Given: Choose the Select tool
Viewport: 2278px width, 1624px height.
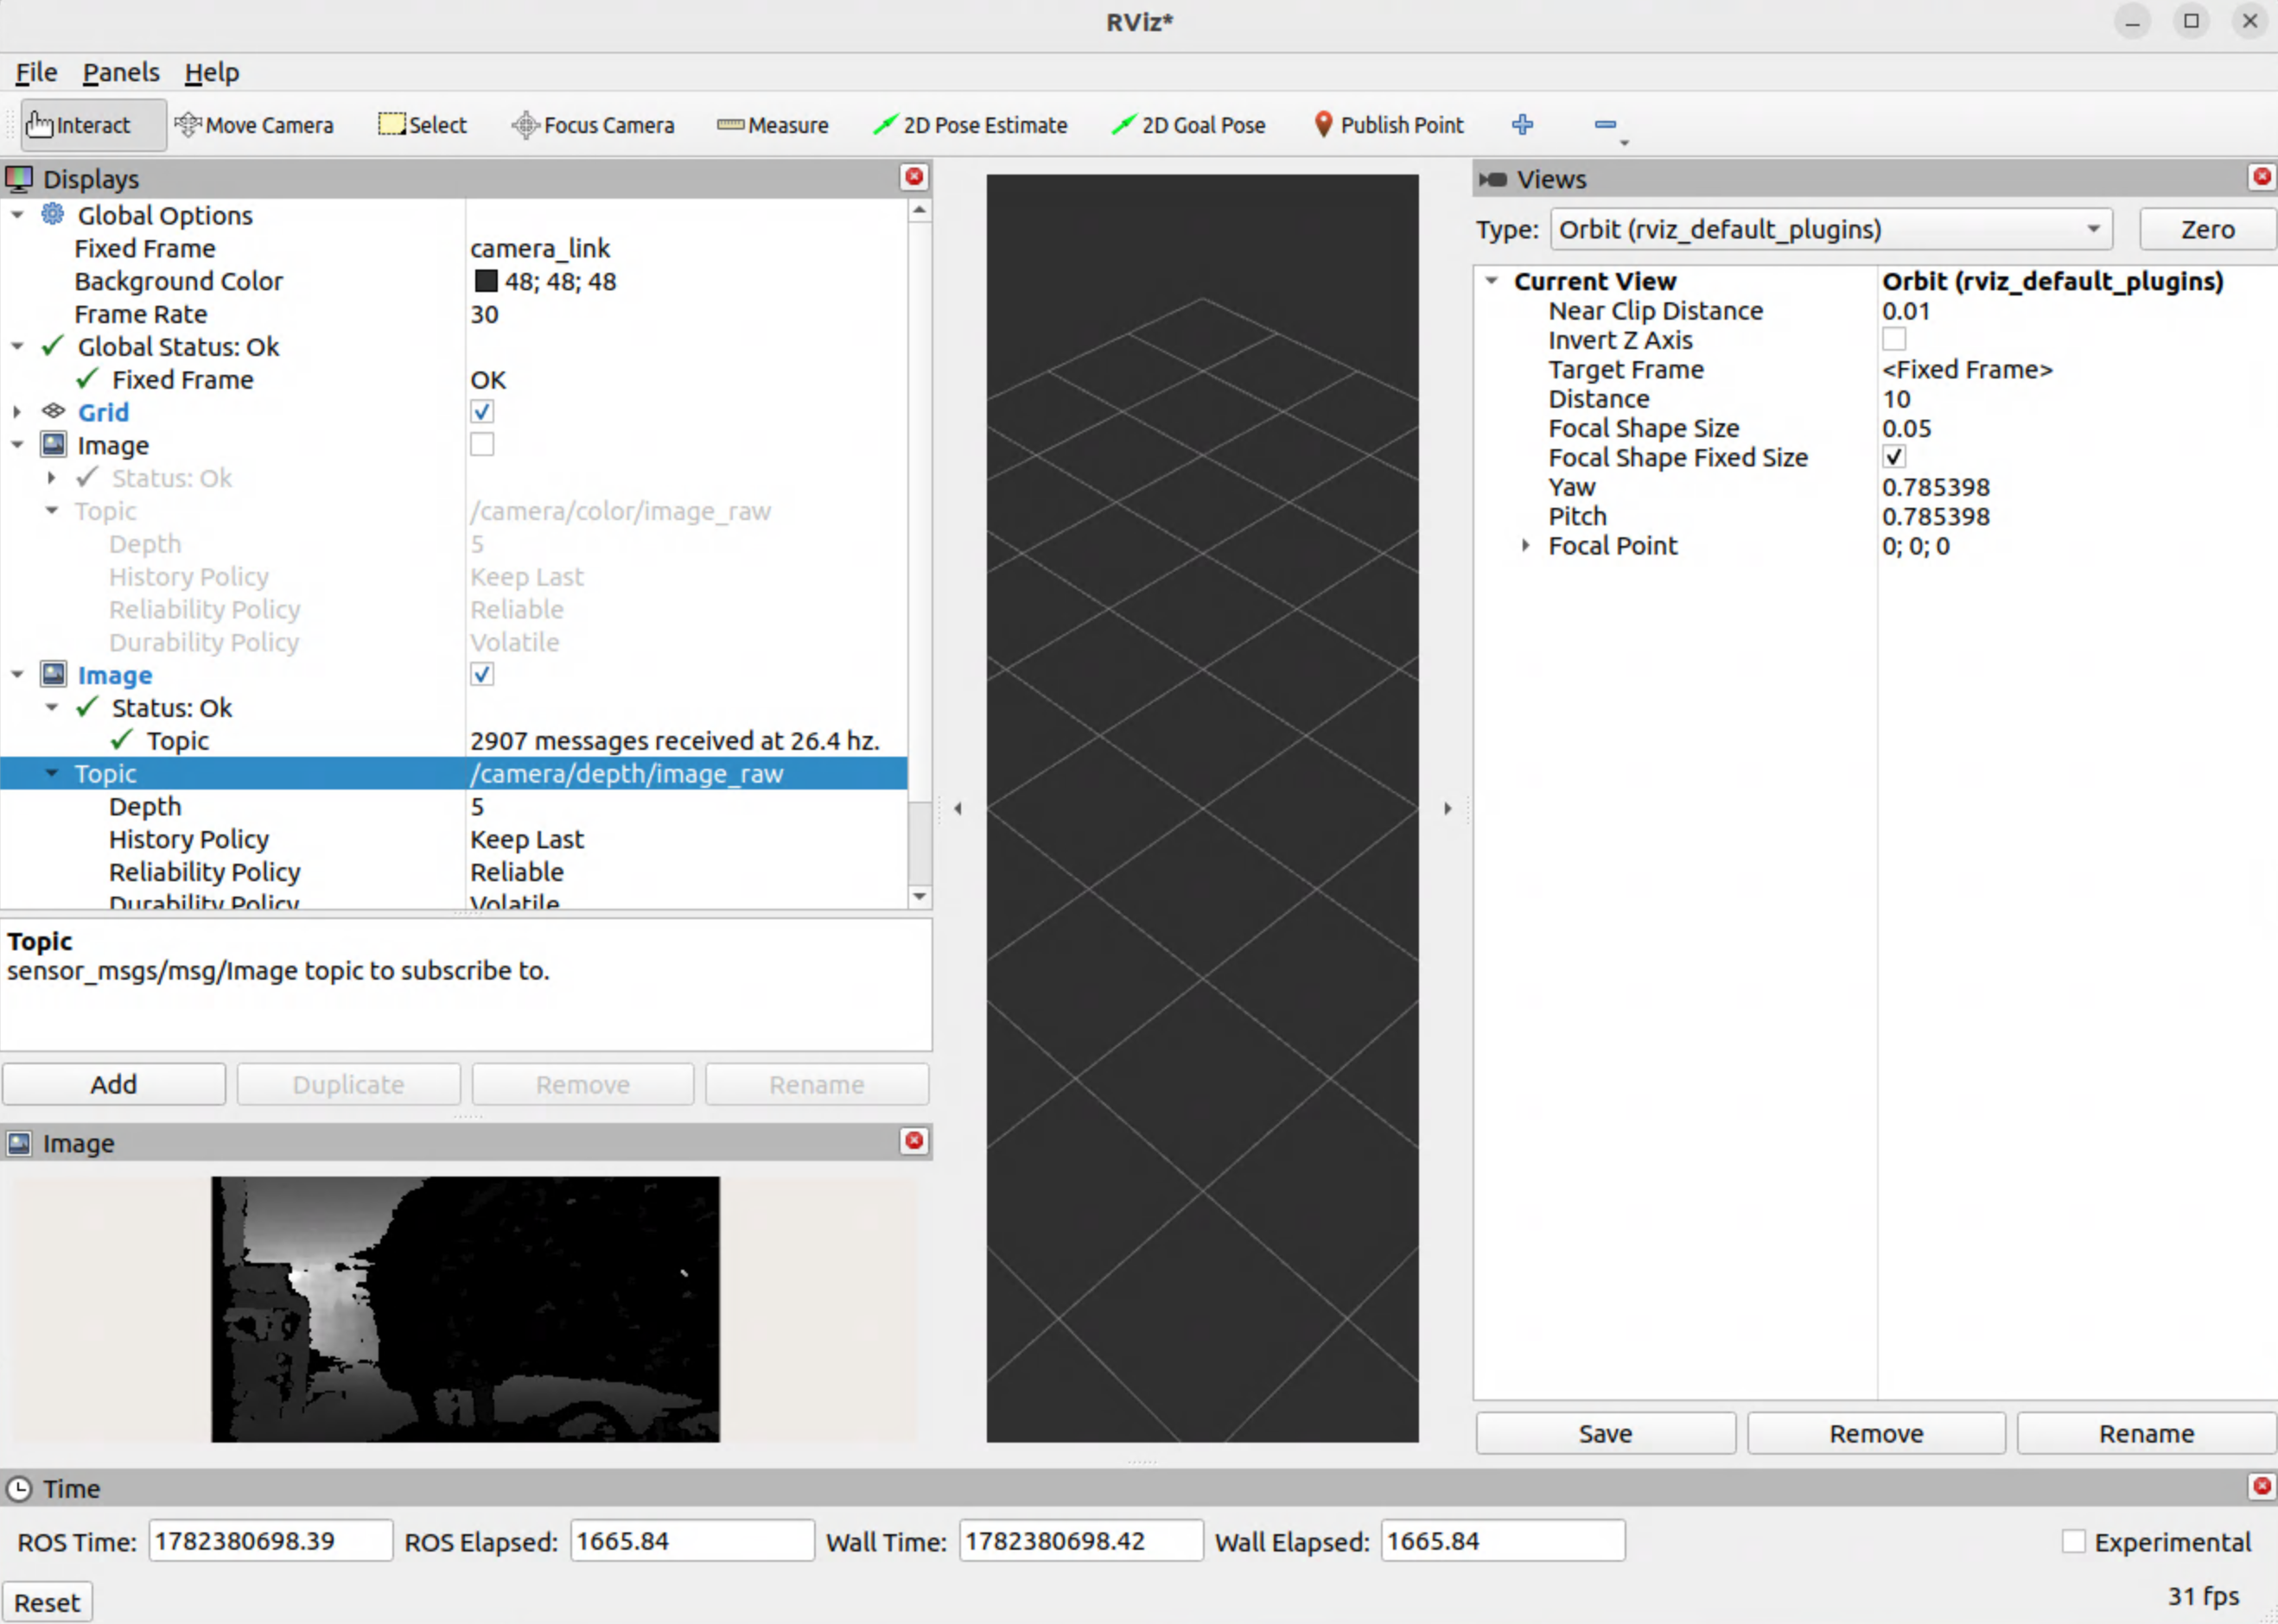Looking at the screenshot, I should tap(423, 125).
